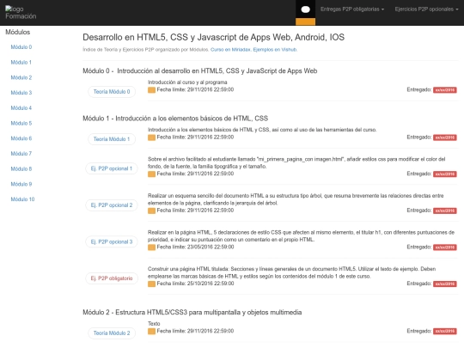Click the red Entregado badge for Ej. P2P opcional 3

pos(445,247)
